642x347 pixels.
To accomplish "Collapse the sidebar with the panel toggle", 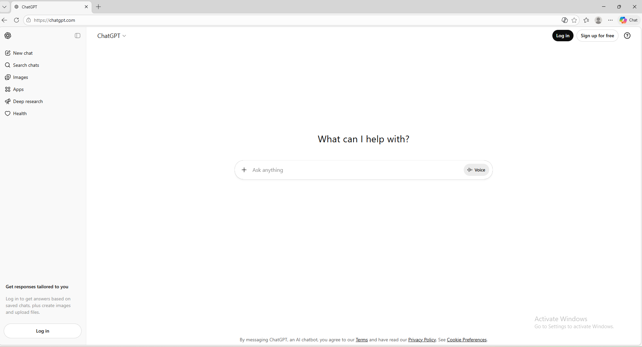I will [78, 36].
